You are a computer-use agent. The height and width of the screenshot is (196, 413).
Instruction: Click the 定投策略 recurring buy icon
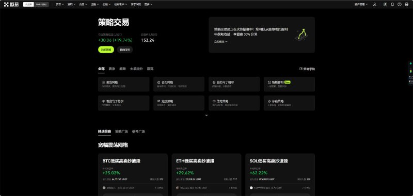[x=158, y=101]
